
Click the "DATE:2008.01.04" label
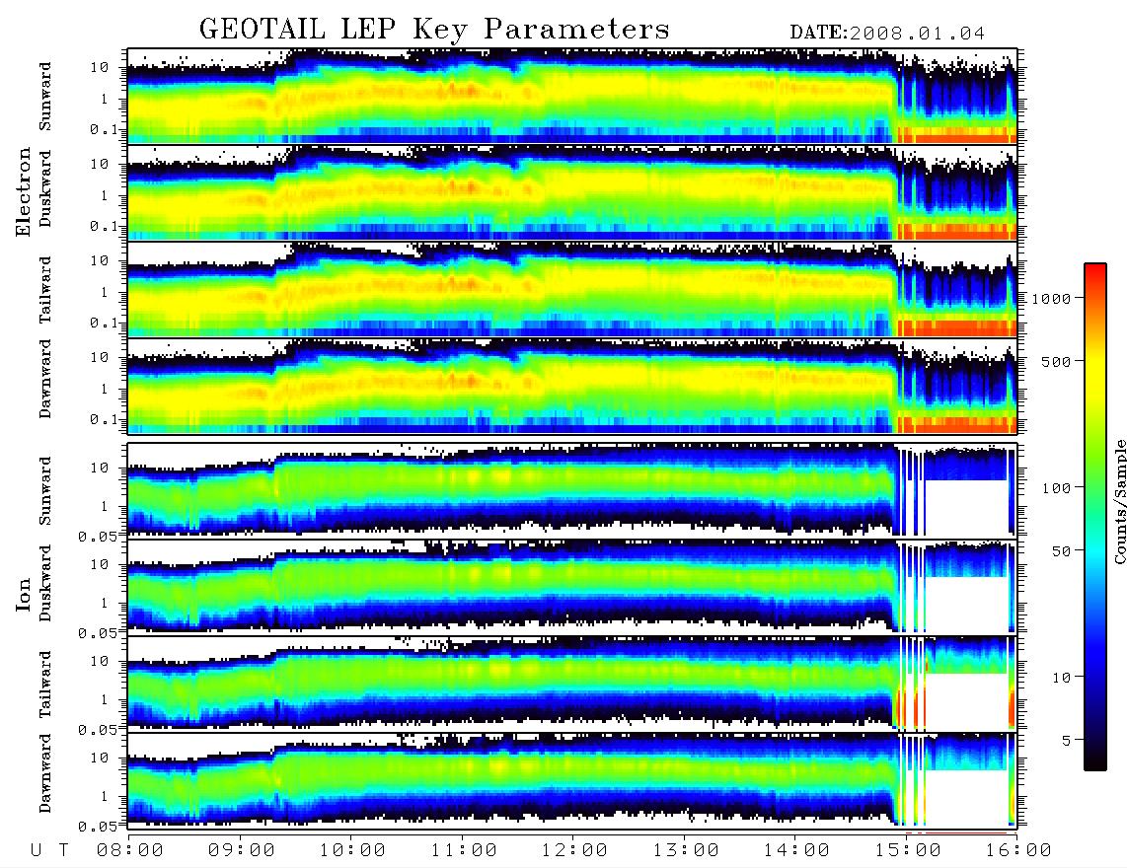tap(887, 33)
